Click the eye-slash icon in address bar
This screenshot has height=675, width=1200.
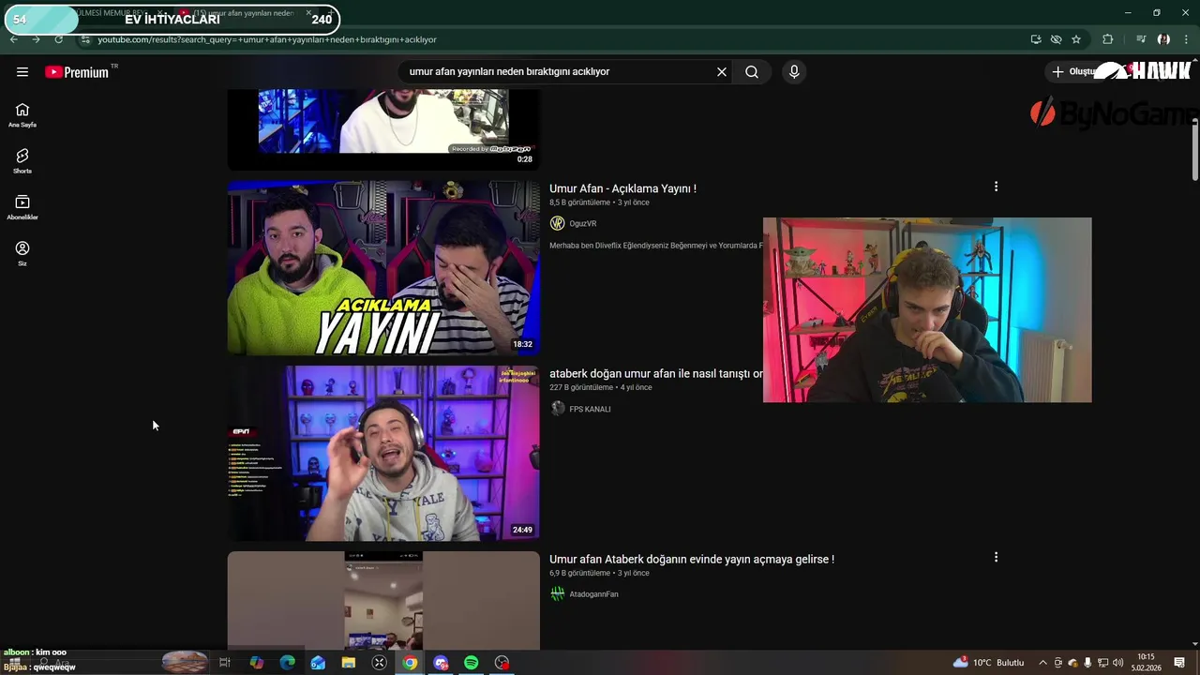[1056, 39]
